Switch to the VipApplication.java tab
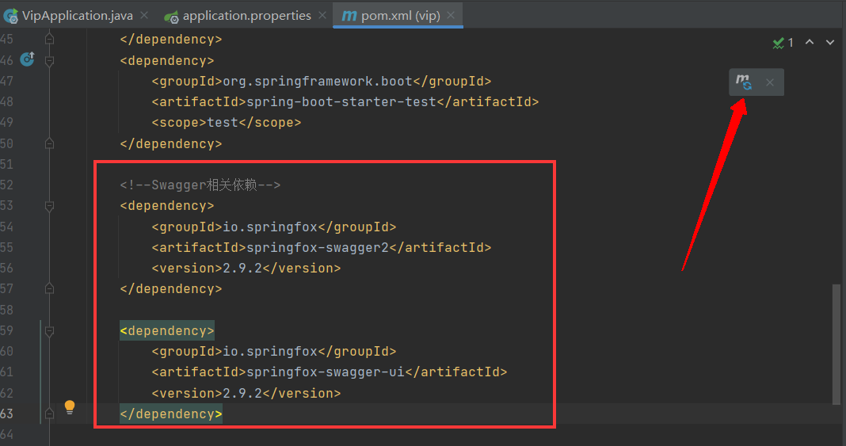 click(x=77, y=16)
